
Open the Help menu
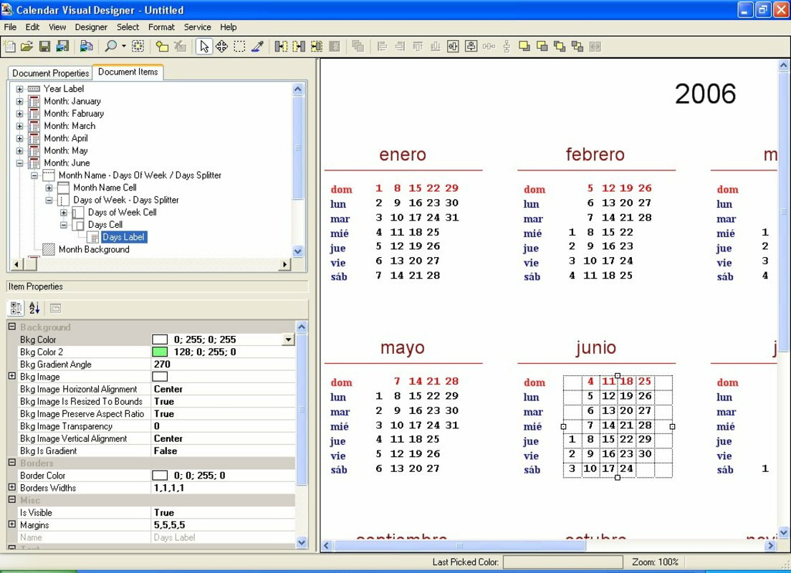tap(228, 27)
